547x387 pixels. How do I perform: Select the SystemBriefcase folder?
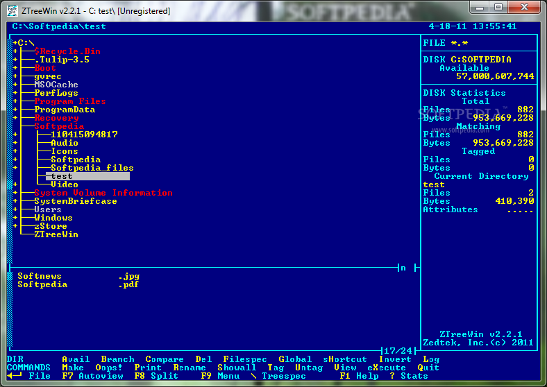76,201
